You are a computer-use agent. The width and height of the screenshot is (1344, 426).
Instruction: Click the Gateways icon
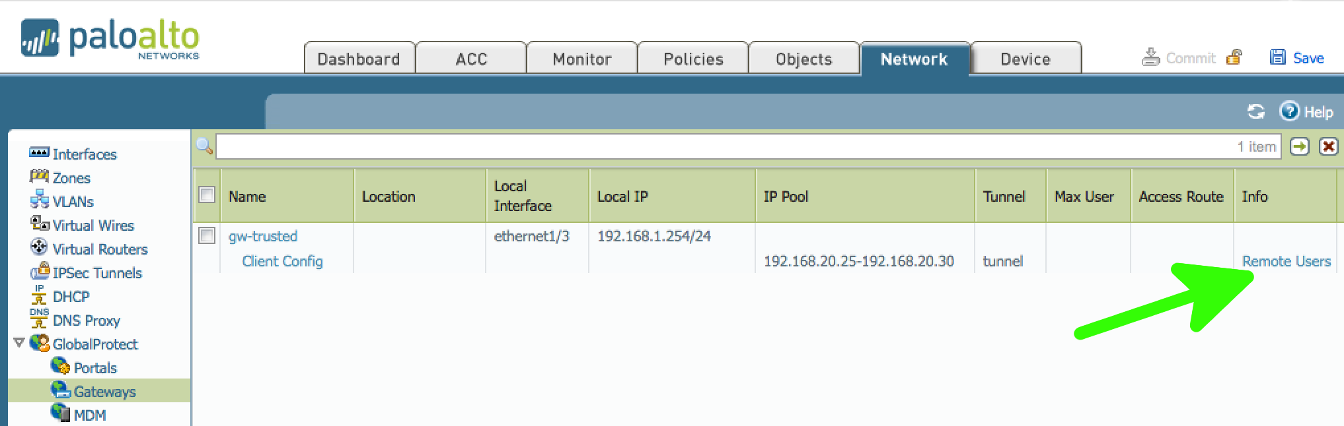[60, 390]
